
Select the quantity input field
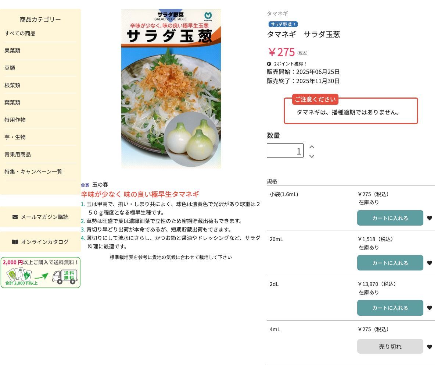(285, 150)
